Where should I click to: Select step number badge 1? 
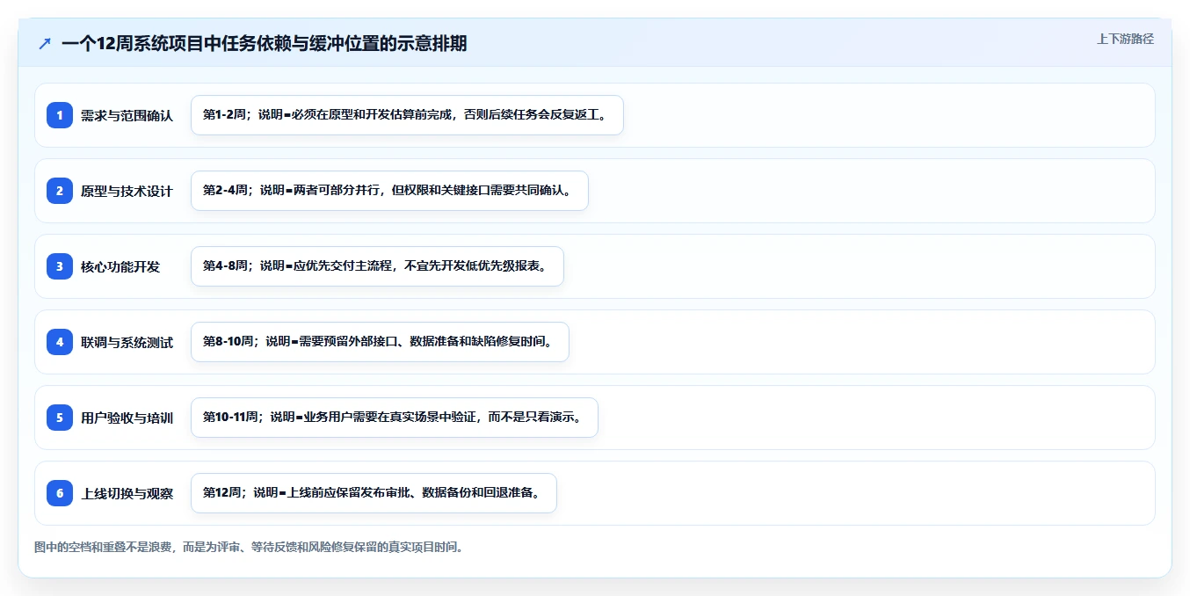click(60, 115)
